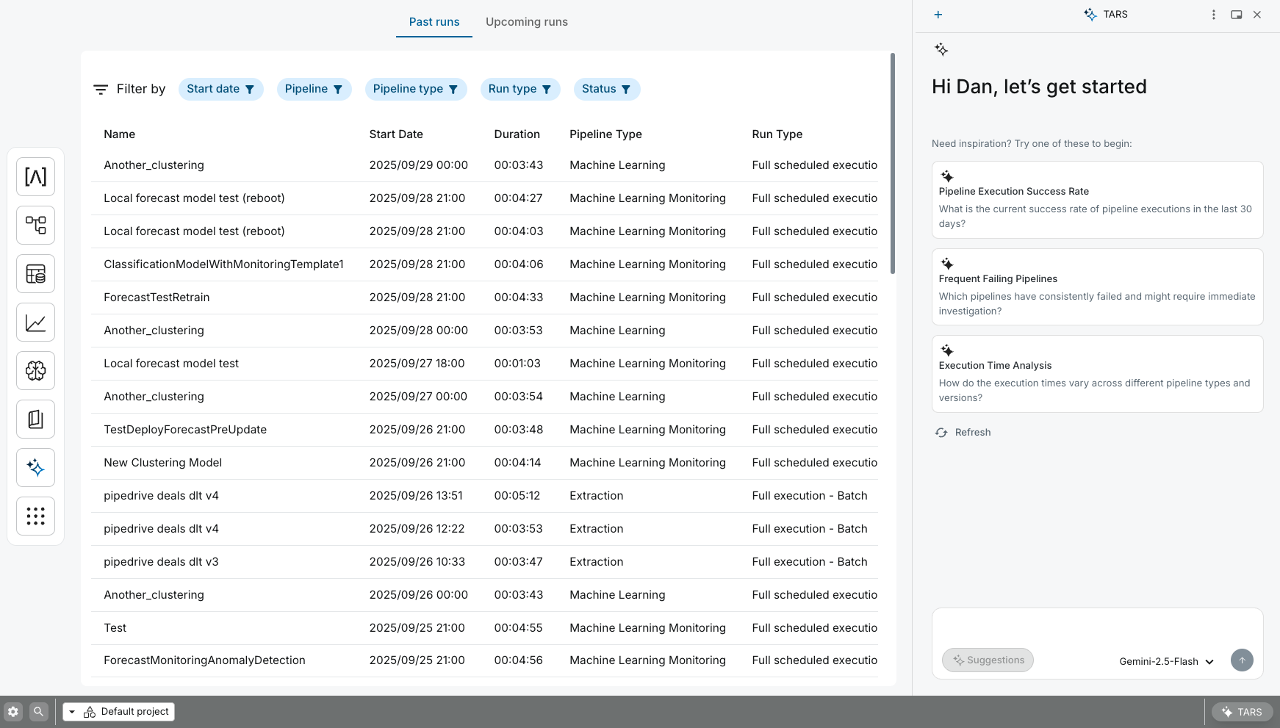
Task: Open the Run type filter
Action: point(520,89)
